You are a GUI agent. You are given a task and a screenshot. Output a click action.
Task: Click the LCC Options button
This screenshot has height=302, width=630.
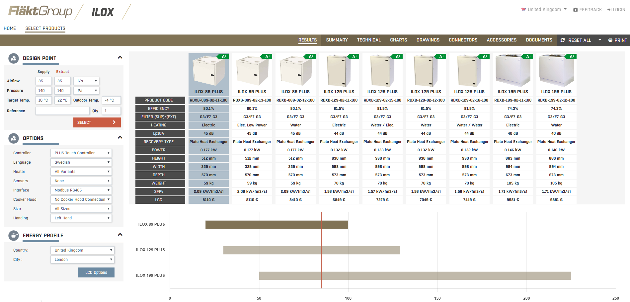tap(96, 272)
